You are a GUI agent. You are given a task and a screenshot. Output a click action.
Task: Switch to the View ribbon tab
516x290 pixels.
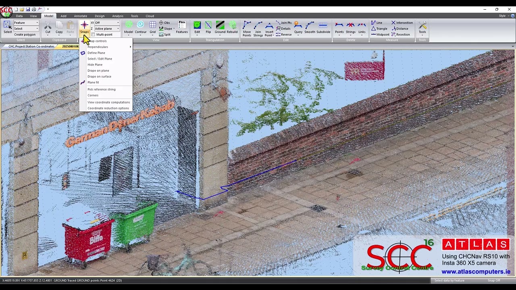pos(33,16)
